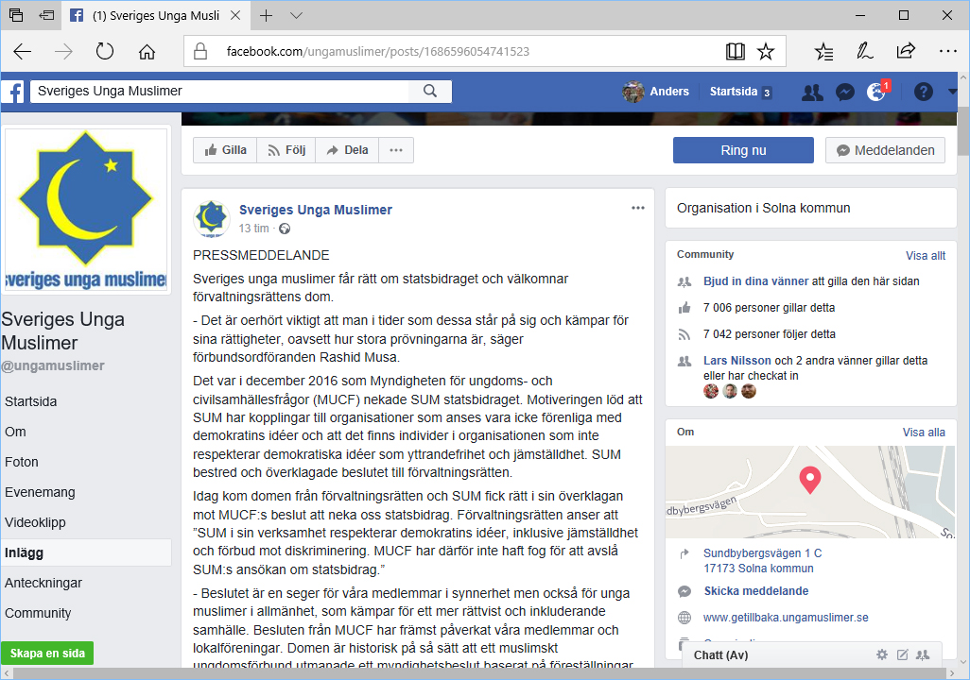The height and width of the screenshot is (680, 970).
Task: Open a new browser tab
Action: coord(266,15)
